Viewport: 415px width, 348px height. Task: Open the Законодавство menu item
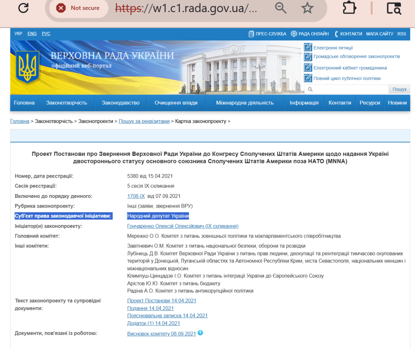click(x=121, y=103)
